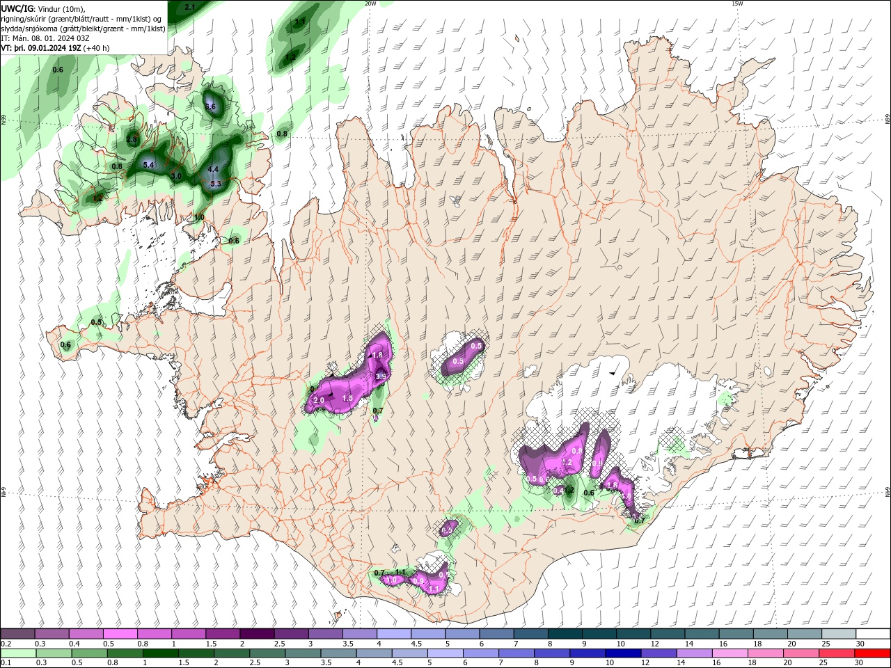Select the dusky mauve 0.2–0.3 snow scale swatch

pos(17,633)
